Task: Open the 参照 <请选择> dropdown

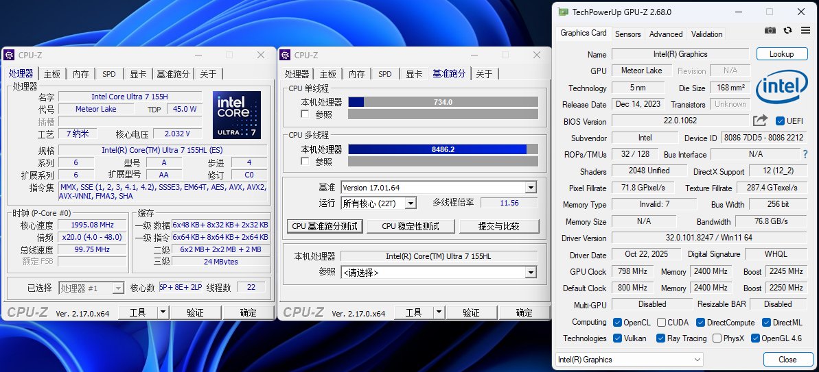Action: click(x=531, y=272)
